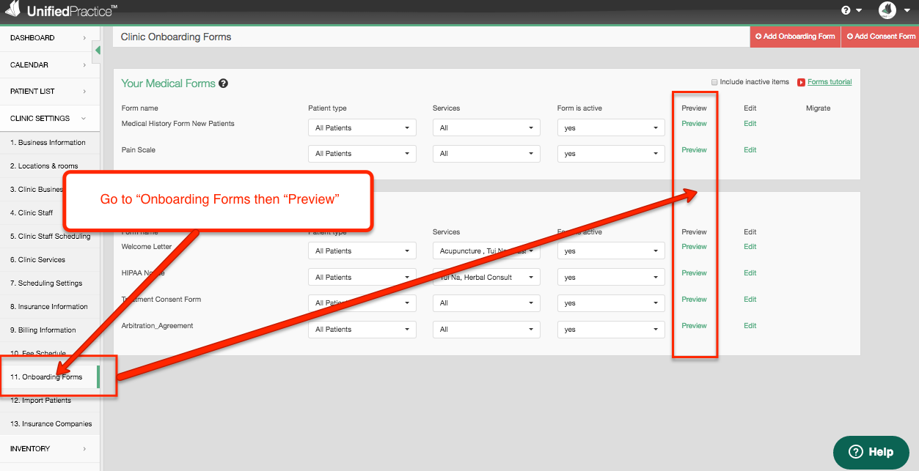Click the info icon beside Your Medical Forms

coord(224,84)
